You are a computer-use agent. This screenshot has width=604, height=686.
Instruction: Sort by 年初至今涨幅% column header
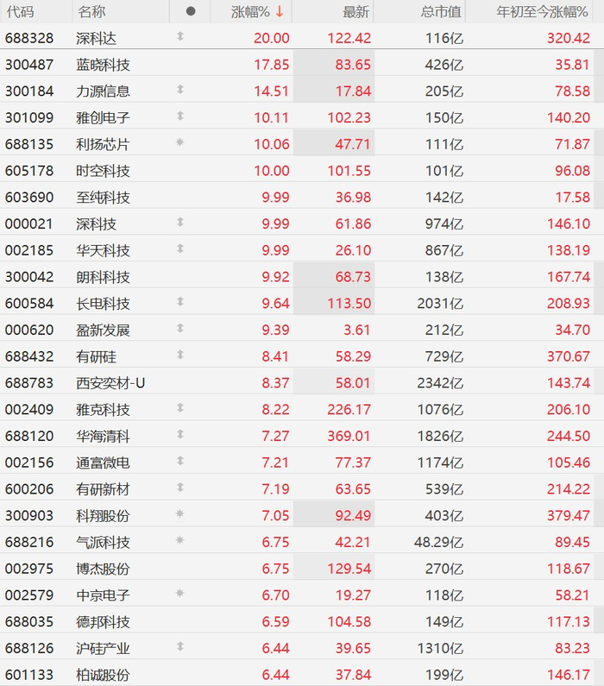point(542,12)
